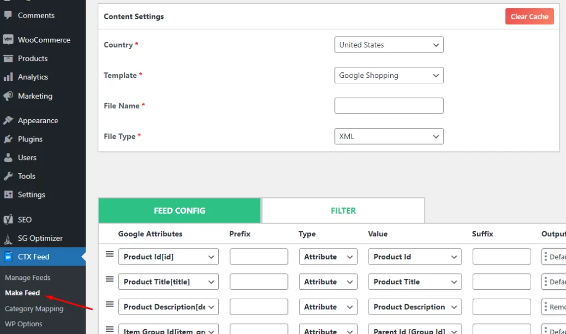This screenshot has width=566, height=334.
Task: Click the Appearance paintbrush icon
Action: tap(8, 120)
